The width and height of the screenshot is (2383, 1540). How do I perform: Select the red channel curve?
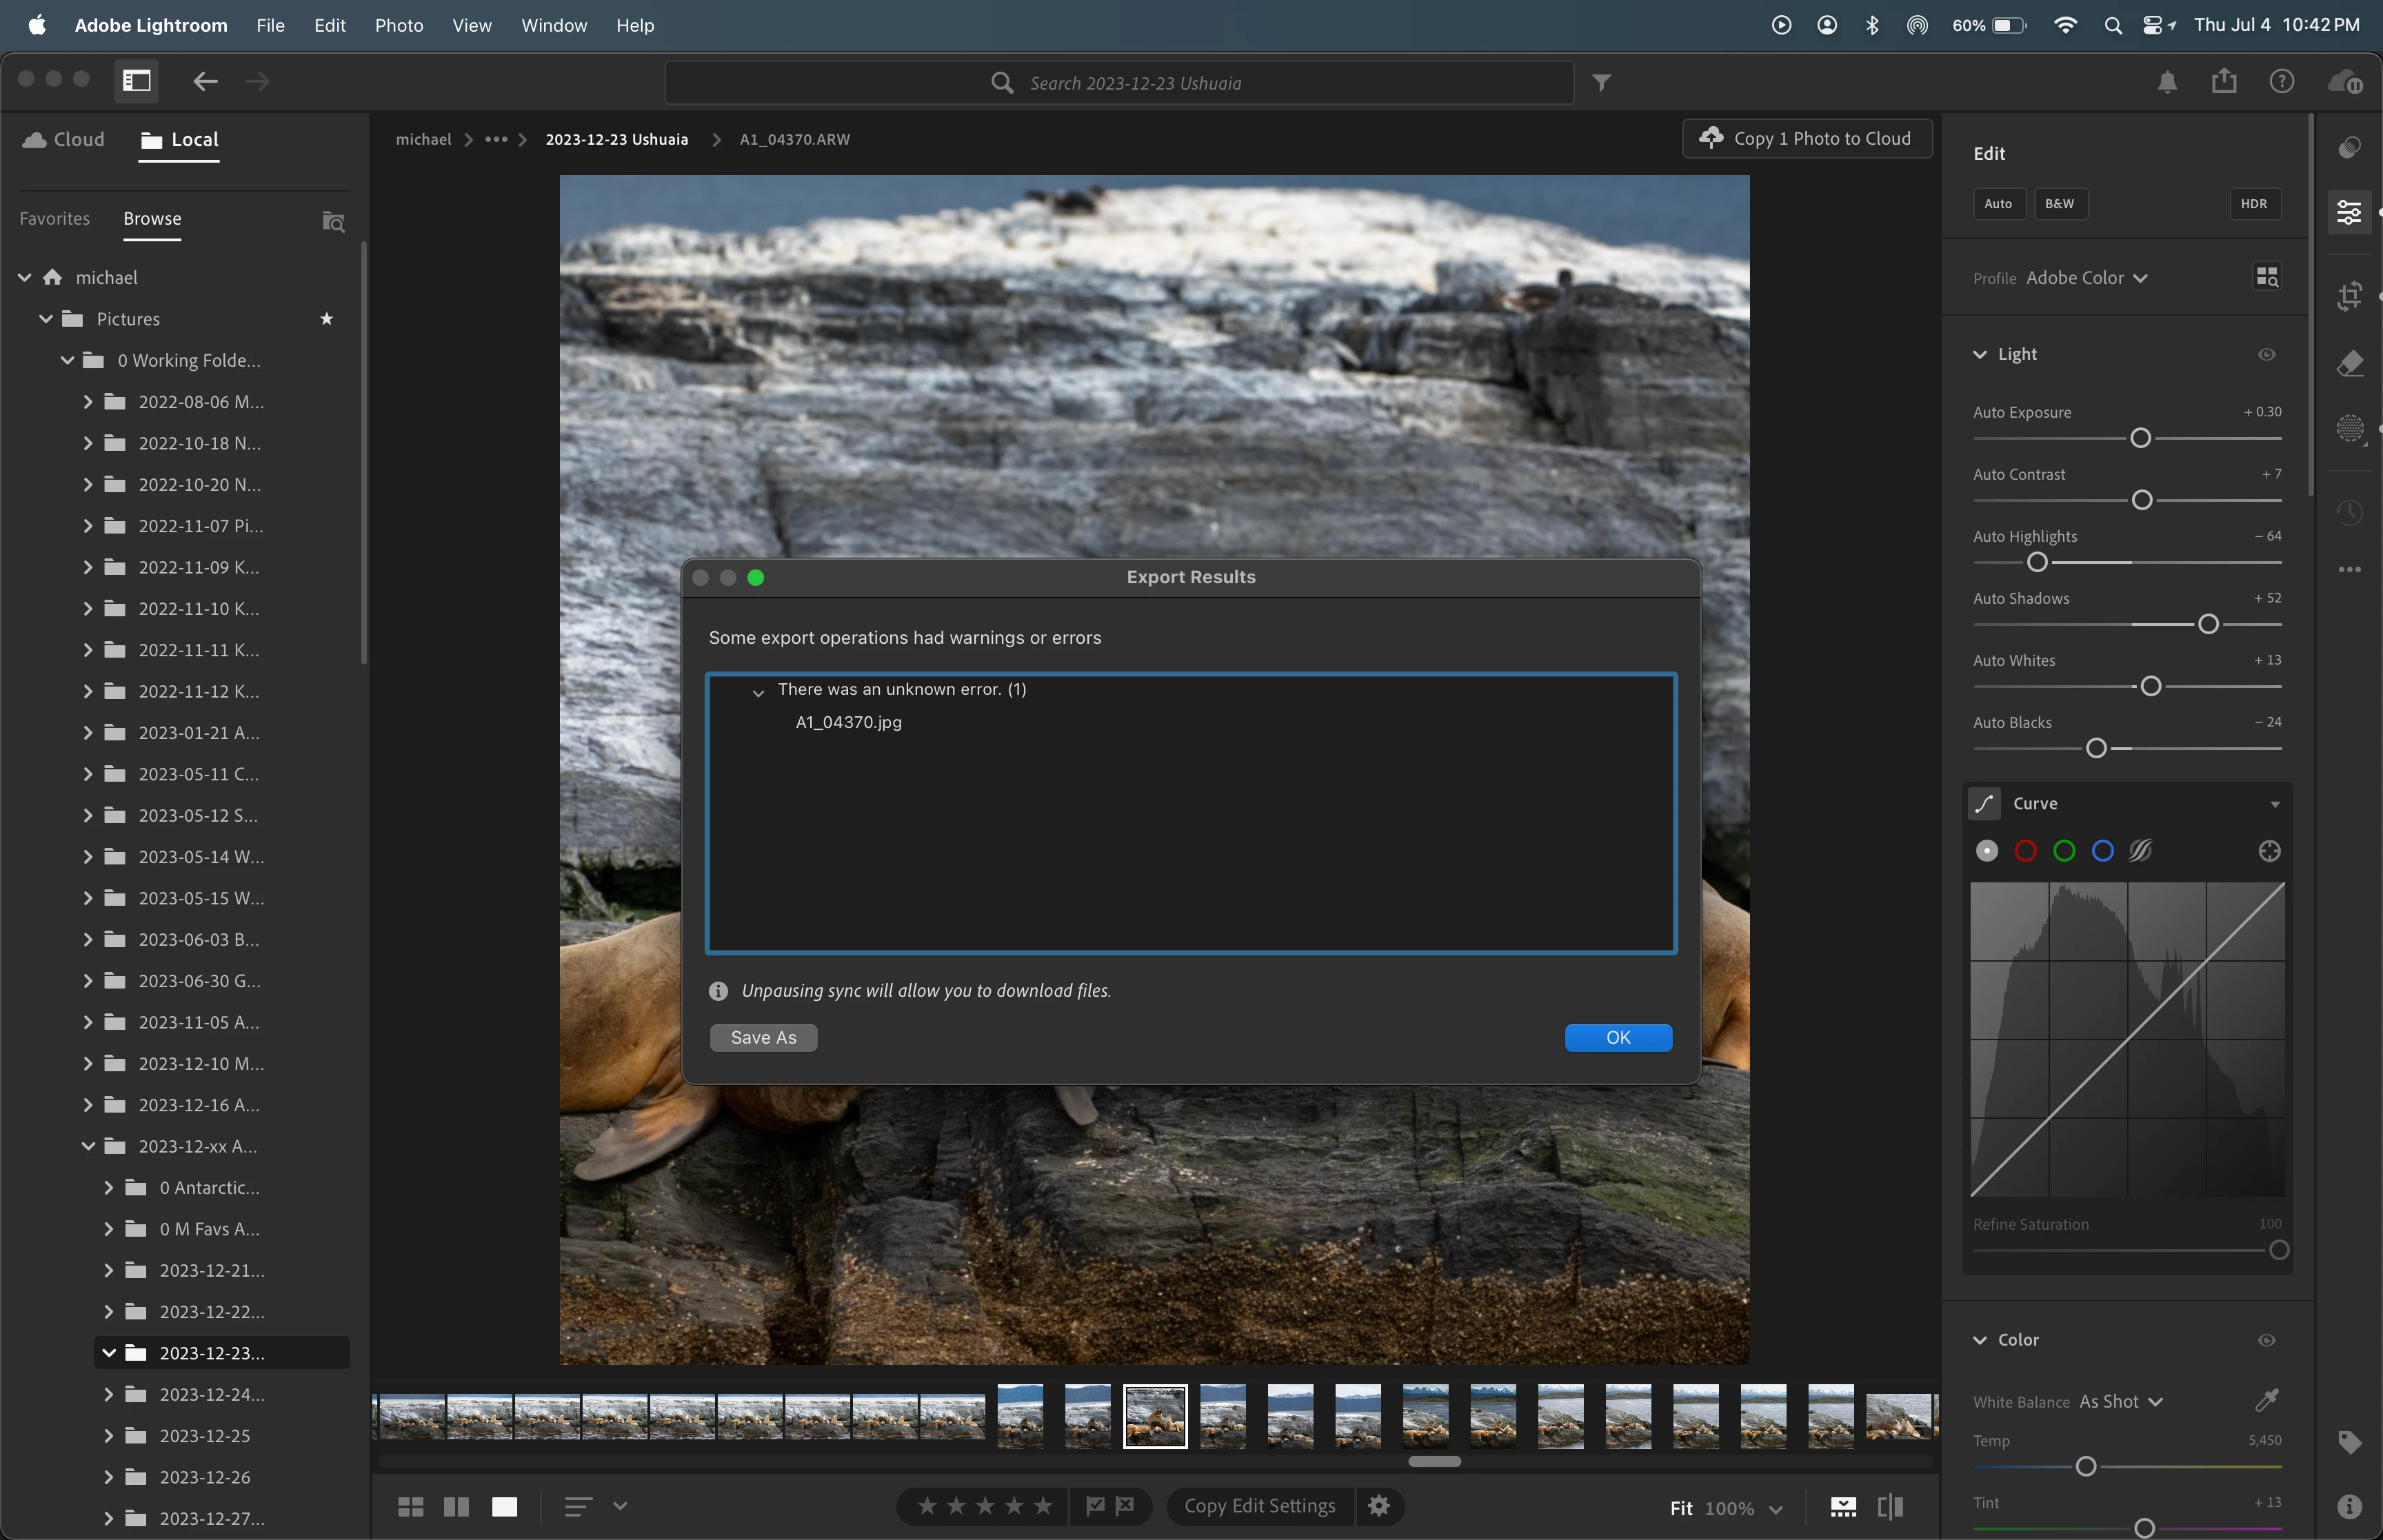tap(2025, 851)
